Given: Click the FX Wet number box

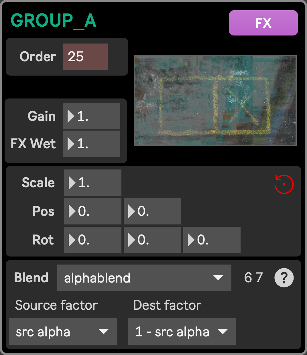Looking at the screenshot, I should pos(92,144).
